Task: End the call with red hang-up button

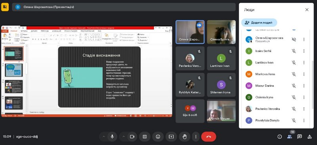Action: (209, 137)
